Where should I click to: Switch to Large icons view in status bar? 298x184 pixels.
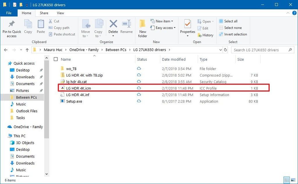pos(293,180)
